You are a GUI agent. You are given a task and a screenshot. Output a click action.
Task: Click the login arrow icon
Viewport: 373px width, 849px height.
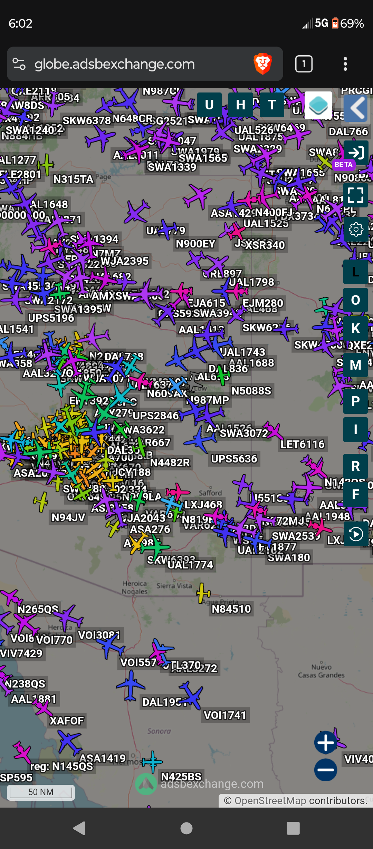click(356, 152)
